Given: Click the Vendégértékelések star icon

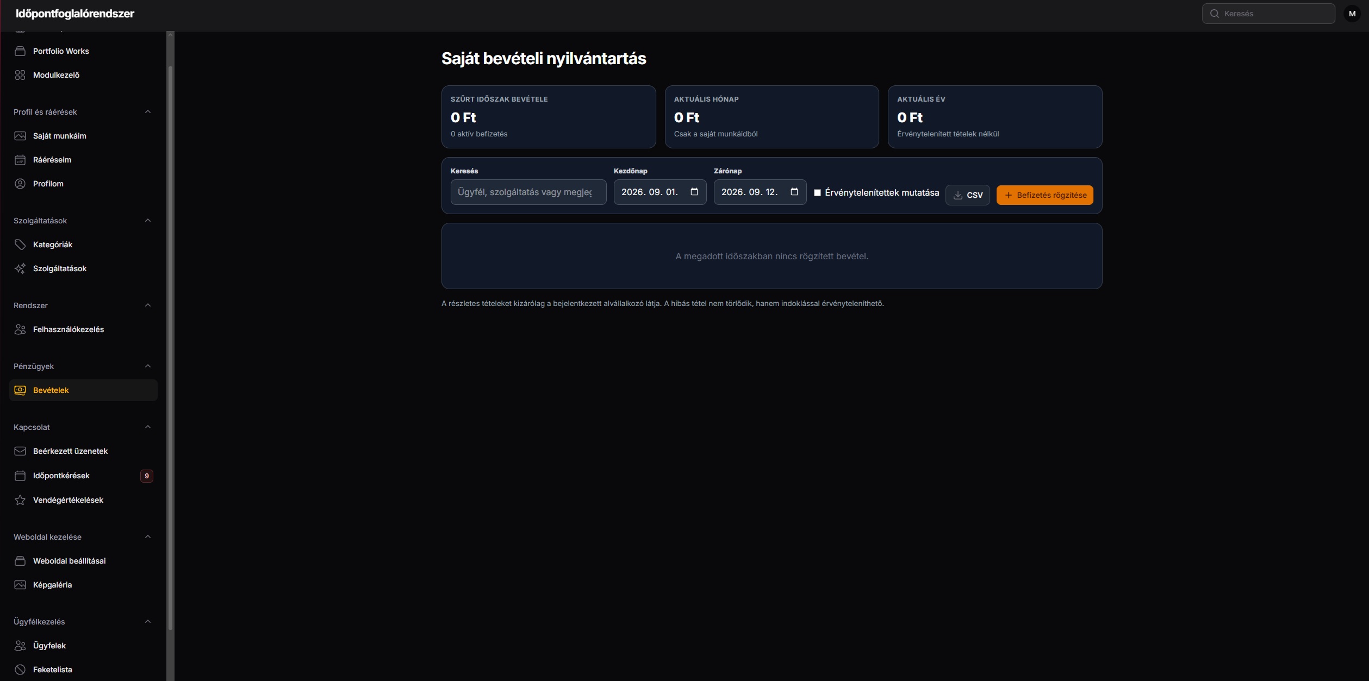Looking at the screenshot, I should [x=20, y=500].
